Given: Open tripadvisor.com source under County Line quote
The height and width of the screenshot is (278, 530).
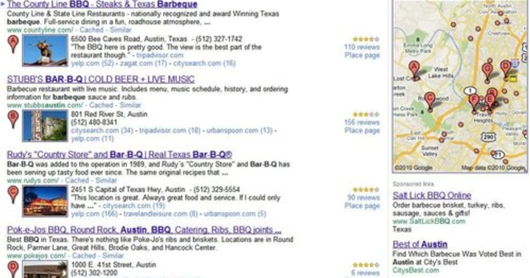Looking at the screenshot, I should [x=160, y=55].
